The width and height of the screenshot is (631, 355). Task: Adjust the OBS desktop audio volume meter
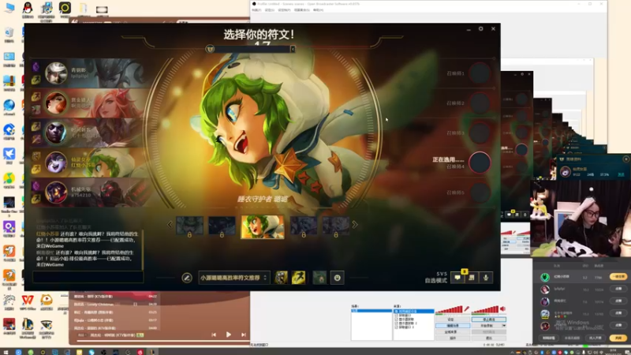(x=485, y=309)
